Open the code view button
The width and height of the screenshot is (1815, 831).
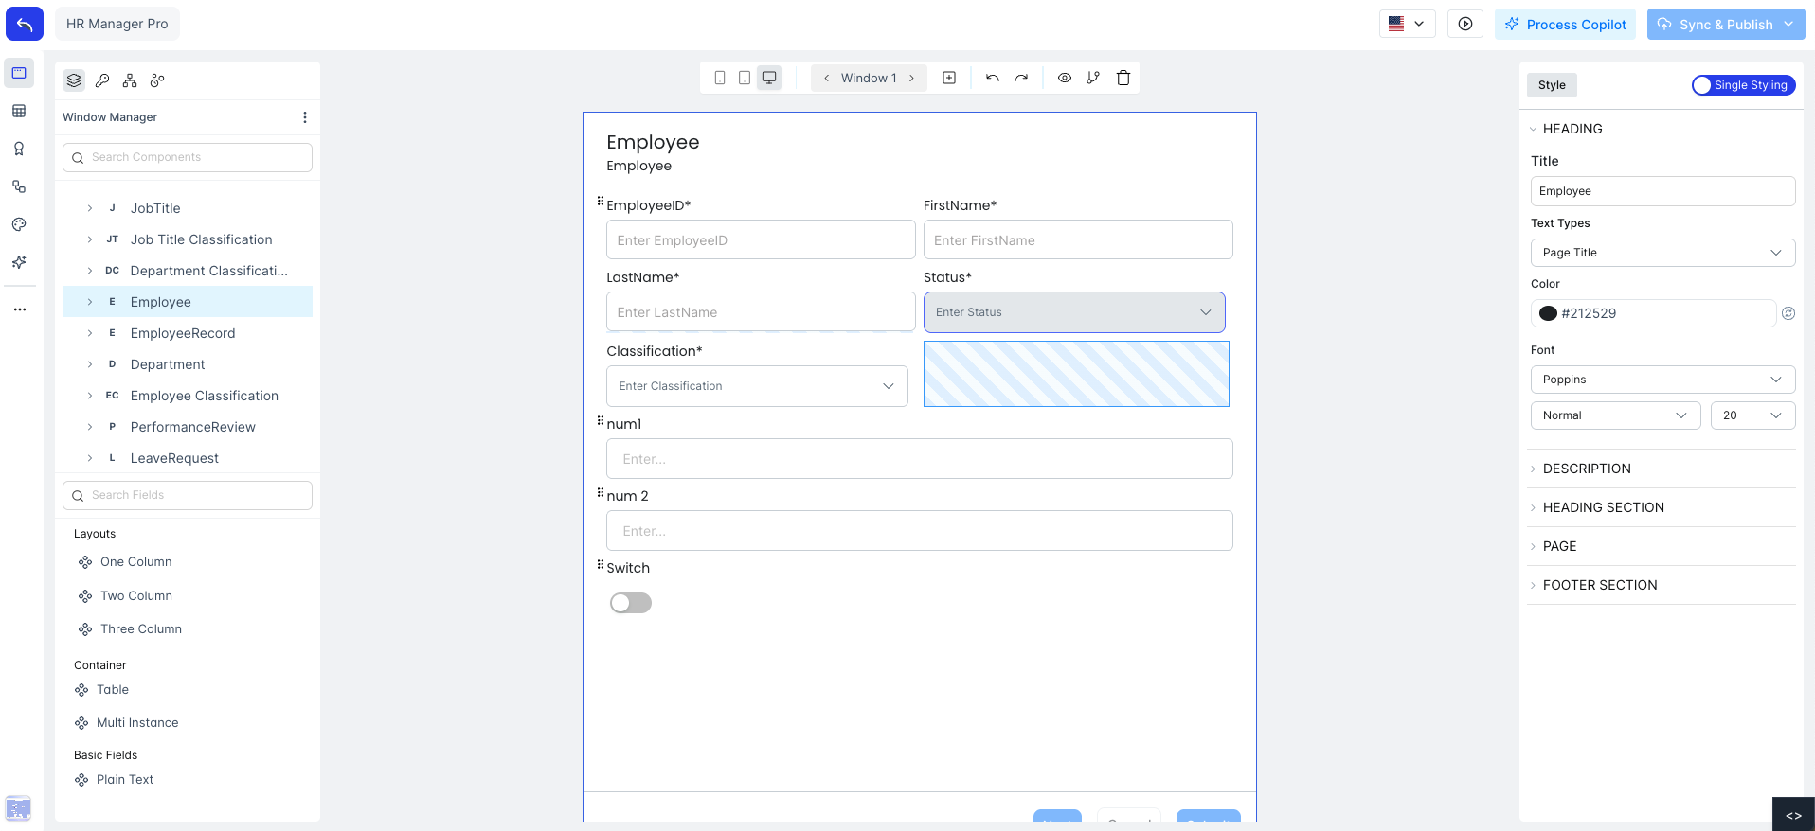point(1793,815)
